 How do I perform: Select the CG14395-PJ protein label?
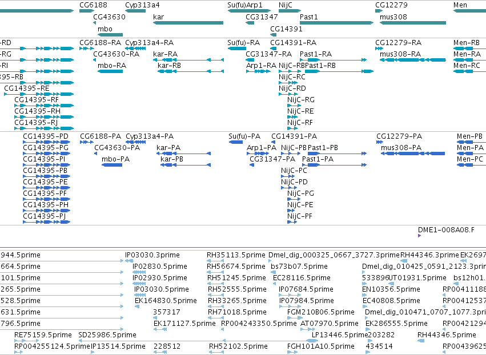coord(45,216)
